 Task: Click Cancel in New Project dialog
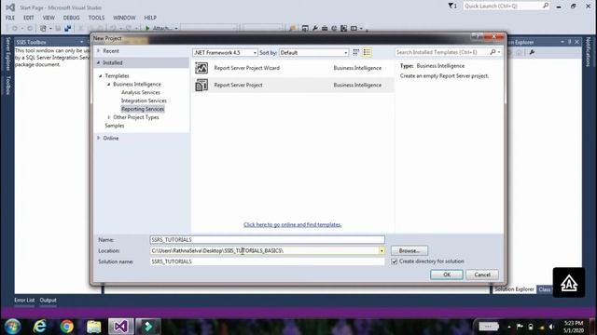482,275
